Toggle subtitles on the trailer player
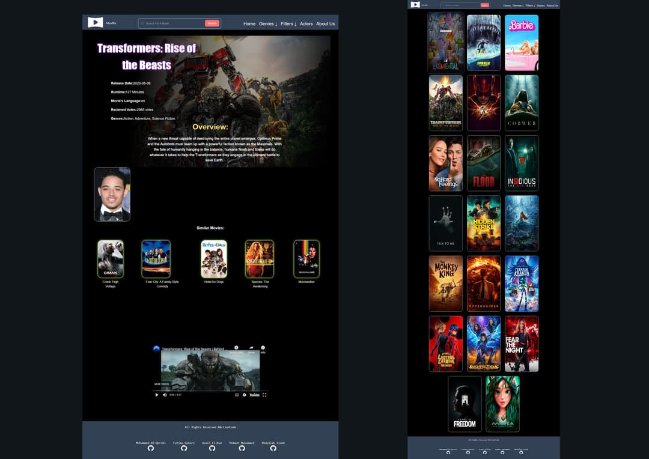This screenshot has width=649, height=459. tap(237, 395)
